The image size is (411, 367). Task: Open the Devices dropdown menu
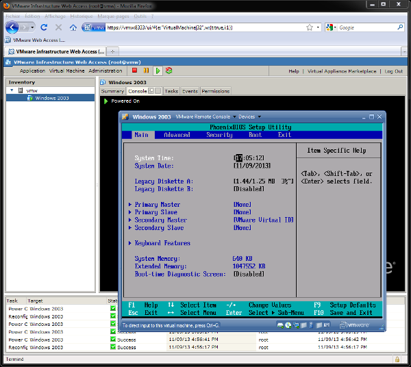pos(249,116)
